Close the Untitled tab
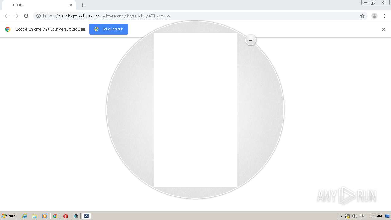The image size is (391, 220). point(71,5)
